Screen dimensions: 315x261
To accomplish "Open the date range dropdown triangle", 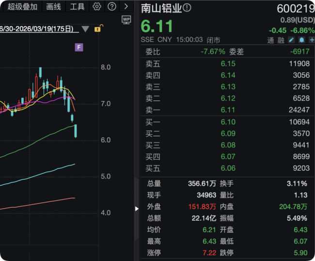I will 85,29.
